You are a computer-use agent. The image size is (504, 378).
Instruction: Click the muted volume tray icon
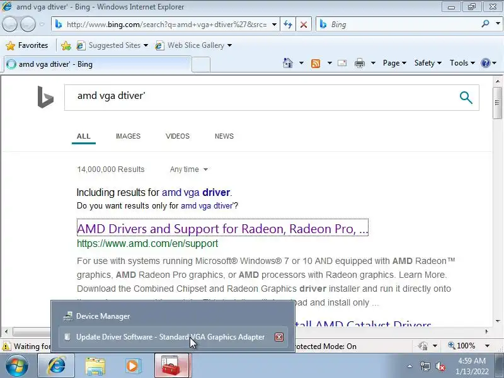point(440,366)
